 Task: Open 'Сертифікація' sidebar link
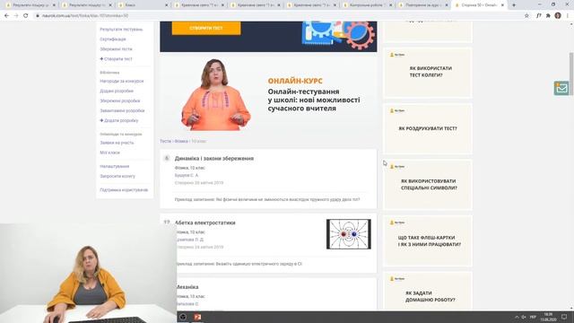click(113, 39)
